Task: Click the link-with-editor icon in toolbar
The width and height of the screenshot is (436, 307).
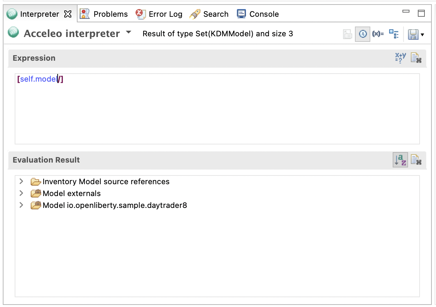Action: tap(347, 34)
